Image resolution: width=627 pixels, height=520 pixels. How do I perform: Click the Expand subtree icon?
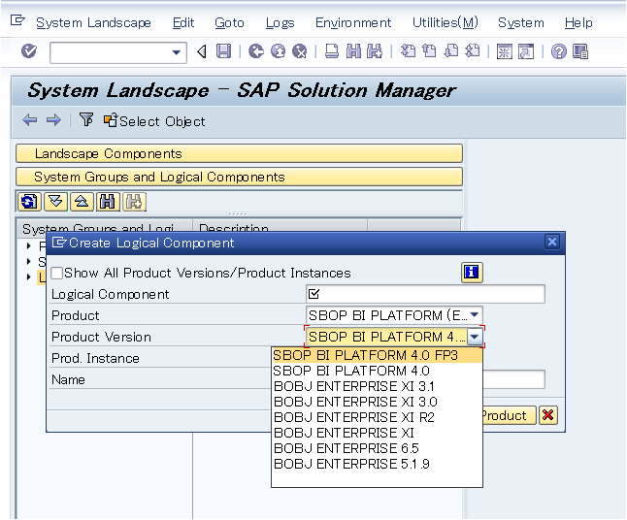pyautogui.click(x=55, y=202)
